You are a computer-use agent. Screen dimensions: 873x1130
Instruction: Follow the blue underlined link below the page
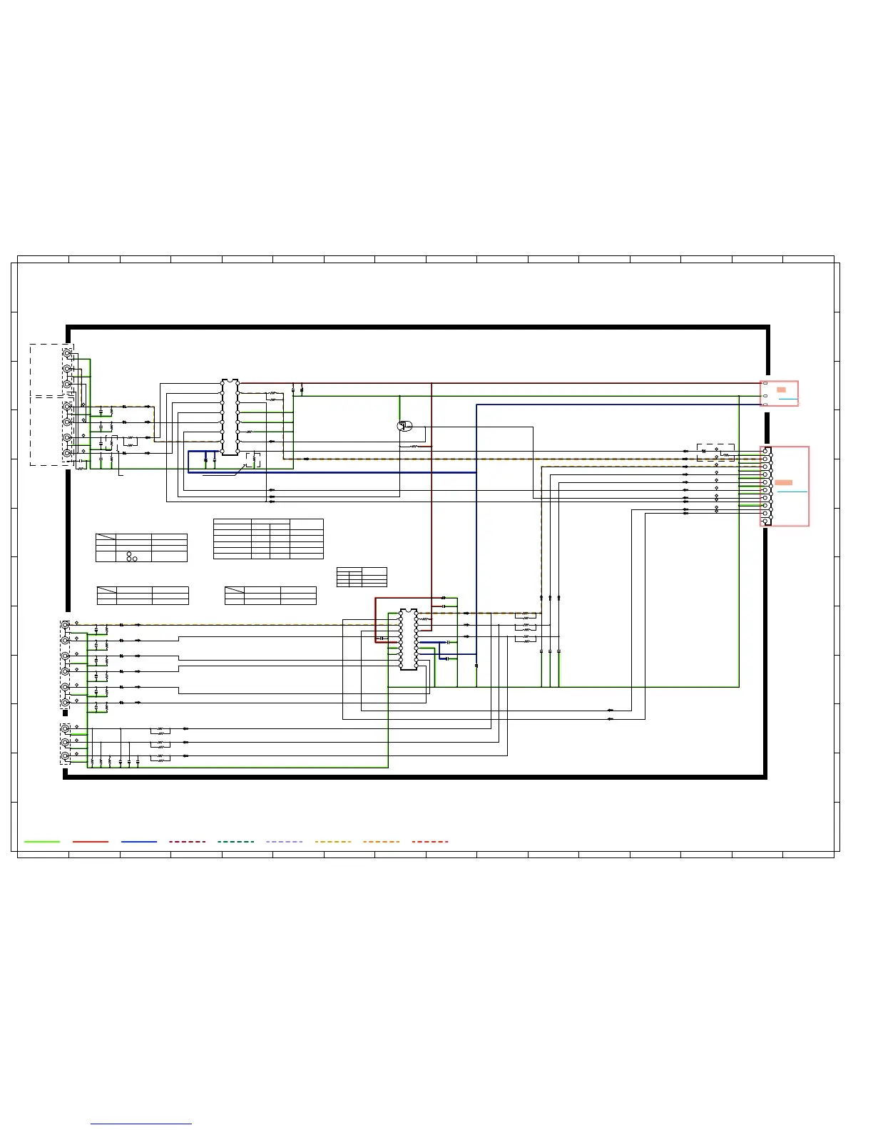tap(141, 1124)
